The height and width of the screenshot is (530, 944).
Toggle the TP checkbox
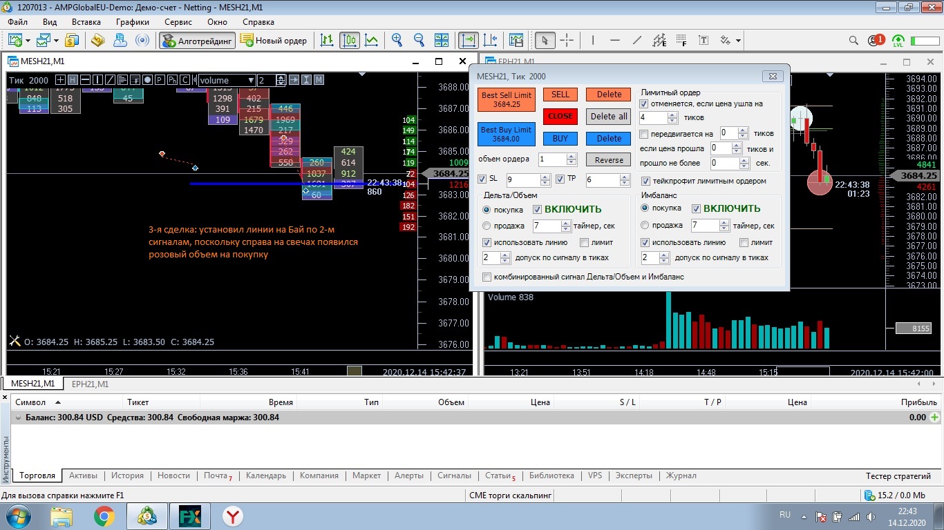pyautogui.click(x=560, y=179)
